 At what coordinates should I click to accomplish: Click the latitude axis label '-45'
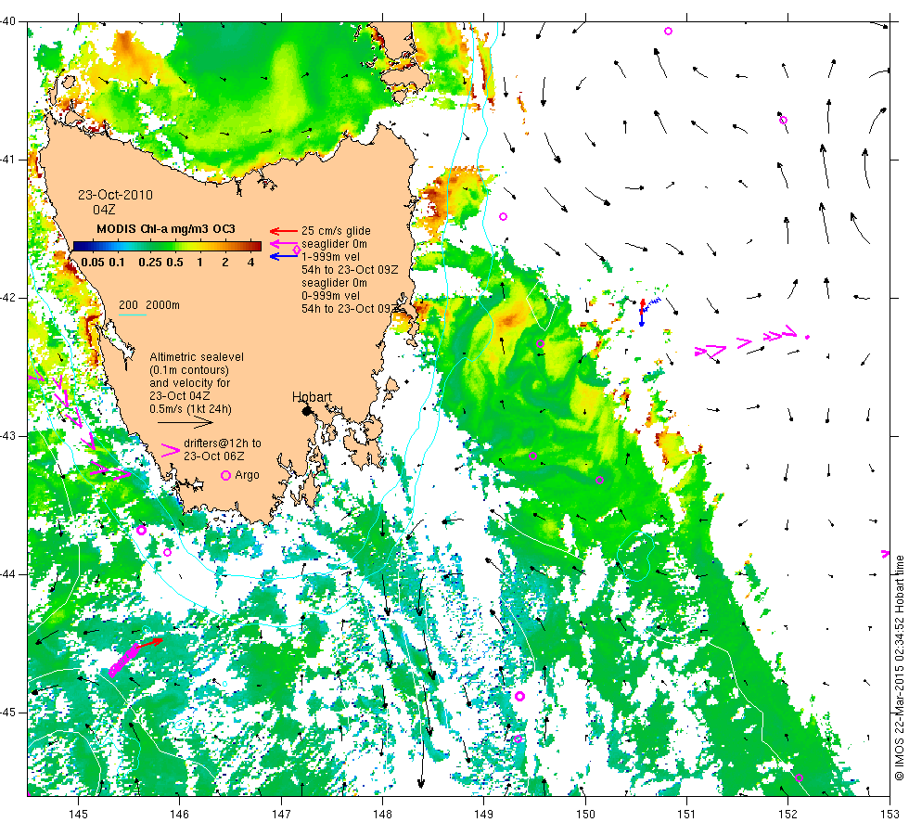(x=7, y=713)
